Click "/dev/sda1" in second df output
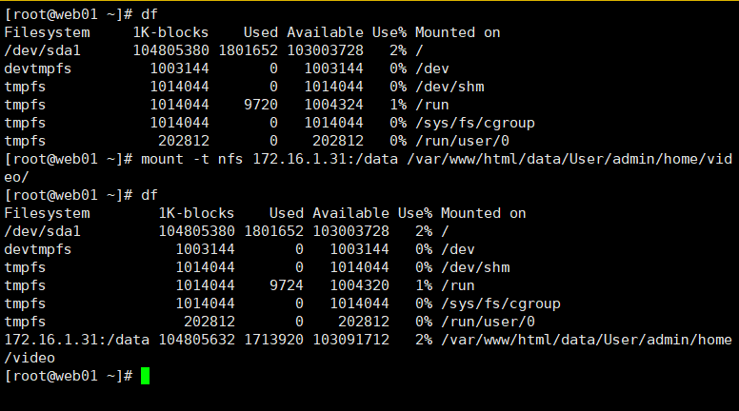Viewport: 739px width, 411px height. [x=43, y=231]
